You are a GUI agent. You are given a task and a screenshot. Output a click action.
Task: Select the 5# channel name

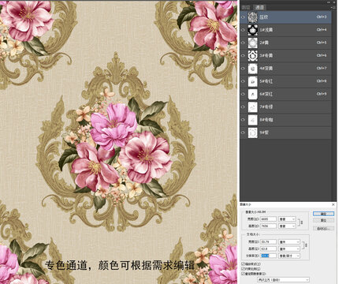[266, 81]
